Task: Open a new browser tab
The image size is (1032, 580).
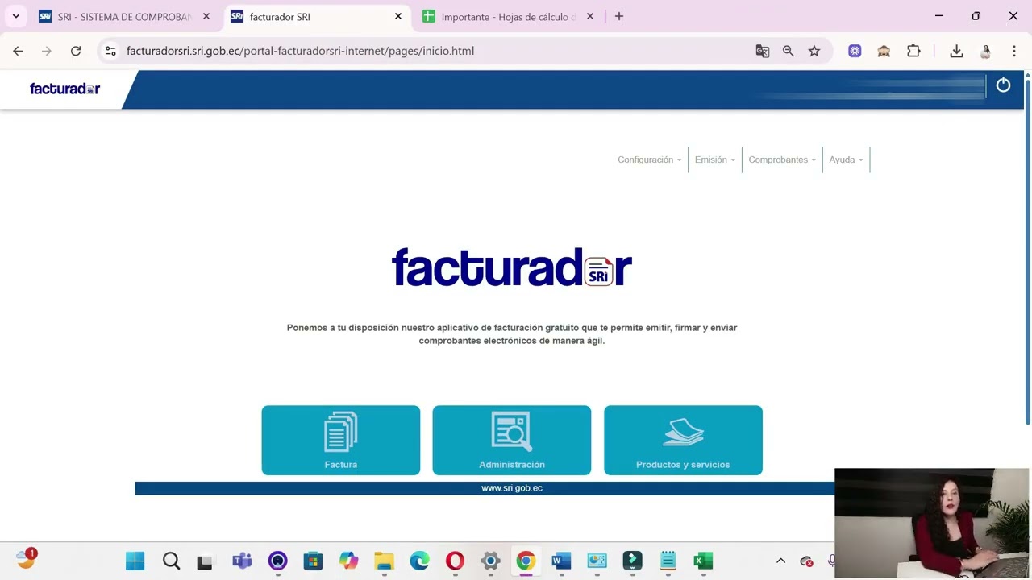Action: tap(619, 16)
